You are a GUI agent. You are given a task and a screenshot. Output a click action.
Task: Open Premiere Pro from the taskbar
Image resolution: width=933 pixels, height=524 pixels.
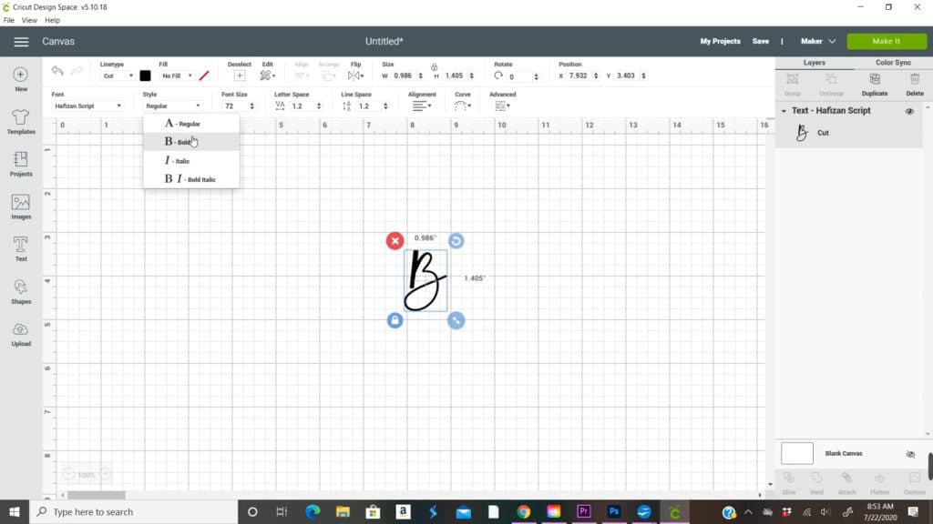583,511
